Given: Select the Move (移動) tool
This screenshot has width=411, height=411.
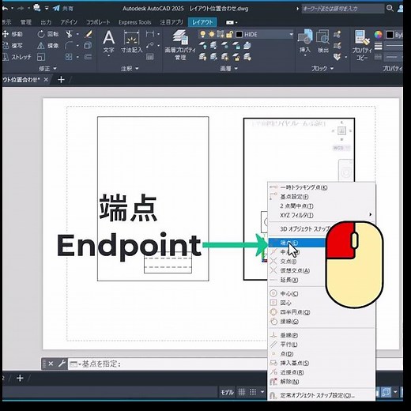Looking at the screenshot, I should pyautogui.click(x=12, y=34).
